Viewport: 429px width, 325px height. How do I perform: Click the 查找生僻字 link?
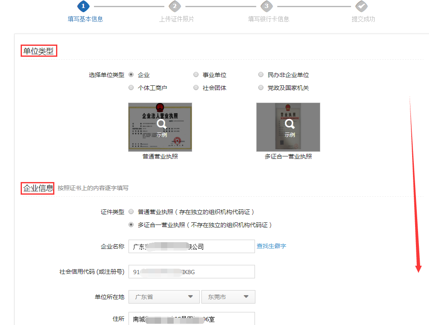(271, 246)
